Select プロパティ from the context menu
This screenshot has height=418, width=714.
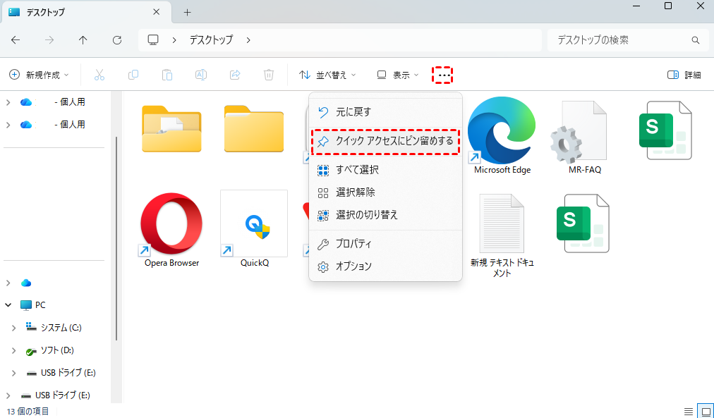(353, 244)
